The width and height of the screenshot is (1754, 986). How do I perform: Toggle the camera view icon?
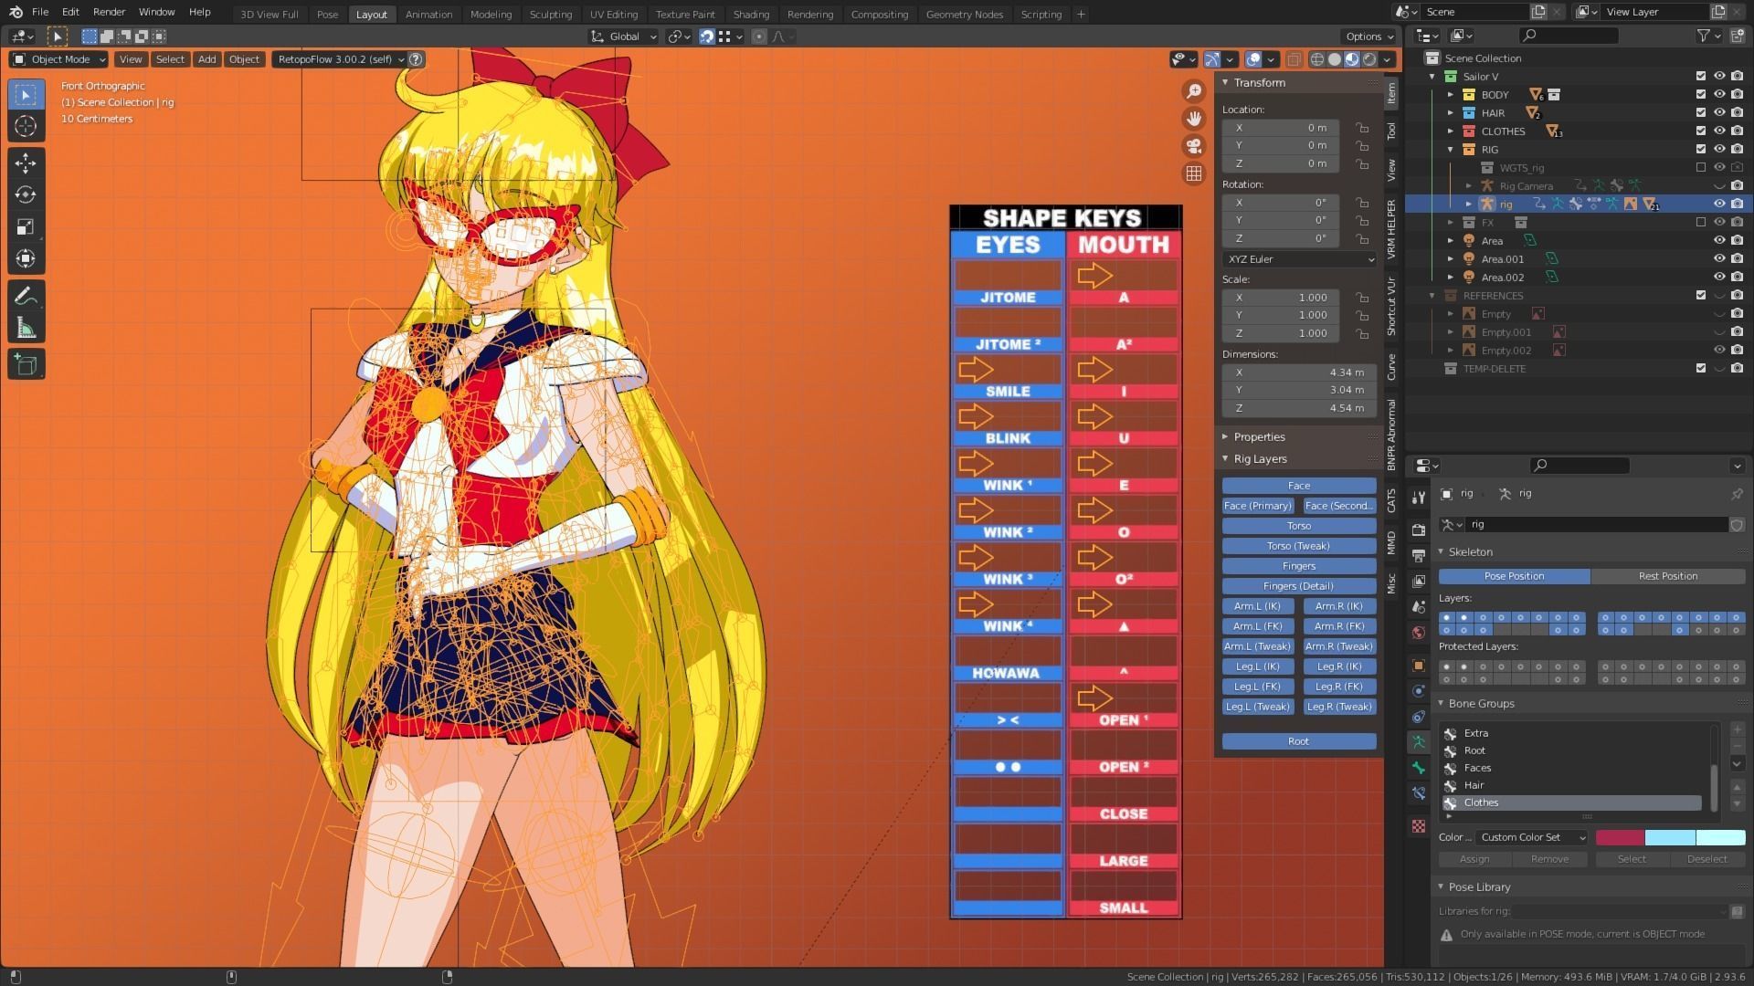(x=1193, y=146)
